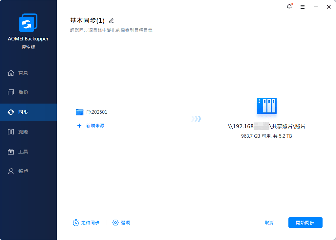
Task: Select source path F:\202501
Action: [97, 112]
